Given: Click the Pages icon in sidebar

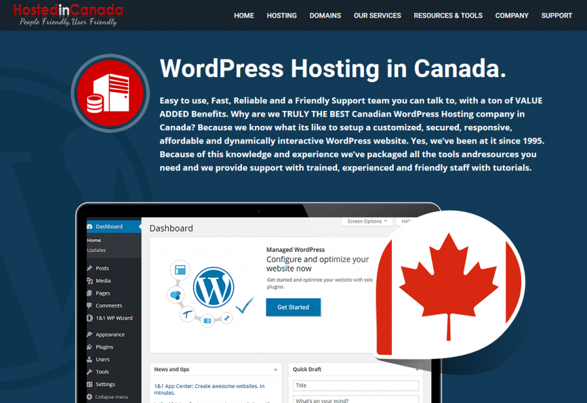Looking at the screenshot, I should [89, 293].
